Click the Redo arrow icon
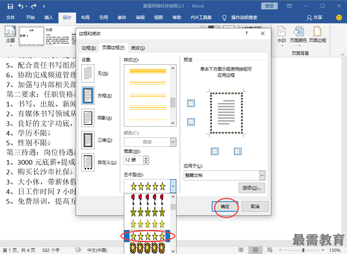This screenshot has height=254, width=347. [x=34, y=6]
